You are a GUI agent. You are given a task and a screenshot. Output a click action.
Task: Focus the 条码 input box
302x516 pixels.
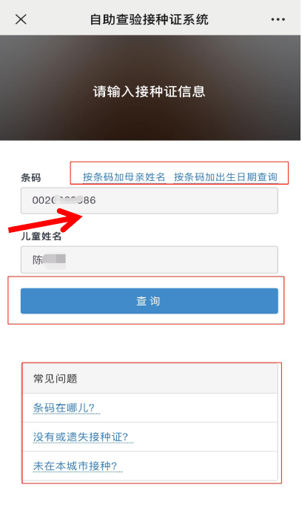click(x=150, y=201)
